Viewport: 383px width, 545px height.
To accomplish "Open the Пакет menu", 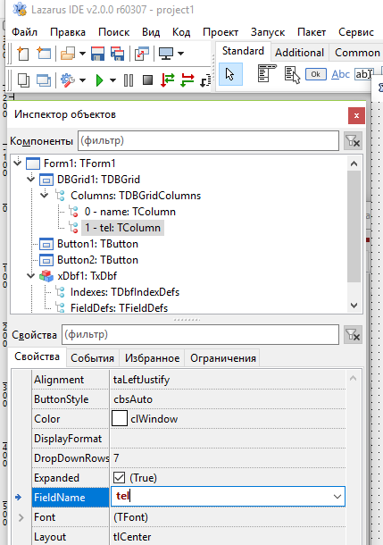I will (312, 32).
